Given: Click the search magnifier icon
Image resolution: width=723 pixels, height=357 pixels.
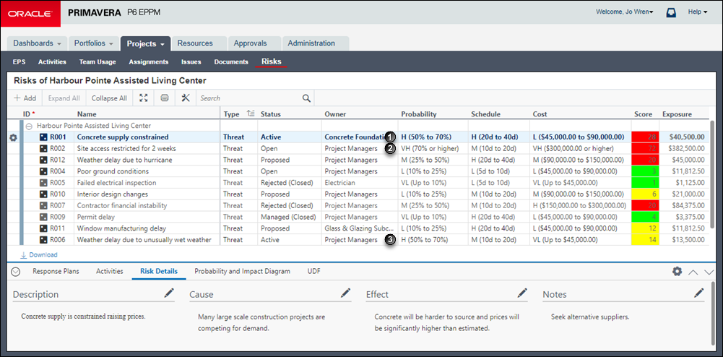Looking at the screenshot, I should tap(306, 98).
